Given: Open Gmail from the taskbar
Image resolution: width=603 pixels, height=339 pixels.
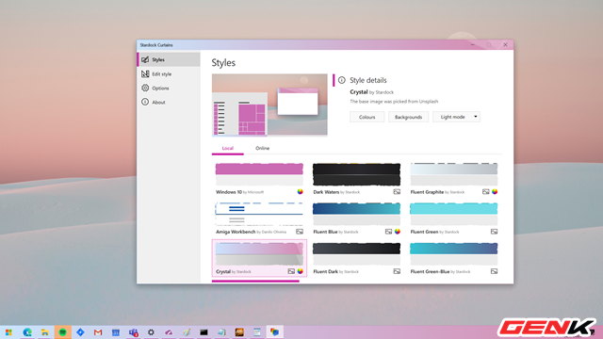Looking at the screenshot, I should tap(98, 332).
